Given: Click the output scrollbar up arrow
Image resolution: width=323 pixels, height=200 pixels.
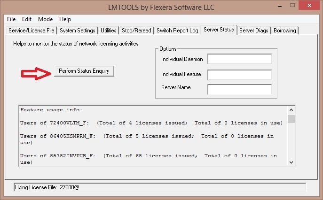Looking at the screenshot, I should pos(291,110).
